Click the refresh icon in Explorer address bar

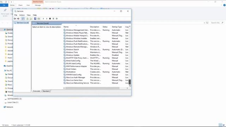click(207, 23)
